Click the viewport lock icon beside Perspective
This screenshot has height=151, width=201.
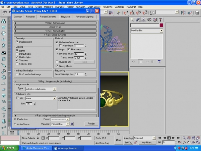(x=72, y=124)
